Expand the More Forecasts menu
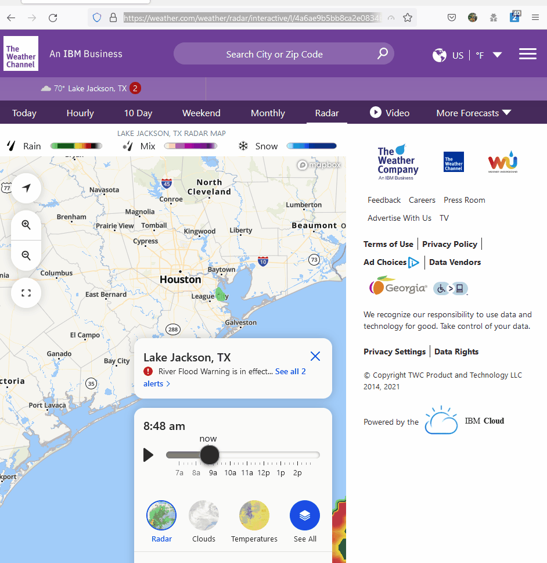Viewport: 547px width, 563px height. click(x=474, y=113)
